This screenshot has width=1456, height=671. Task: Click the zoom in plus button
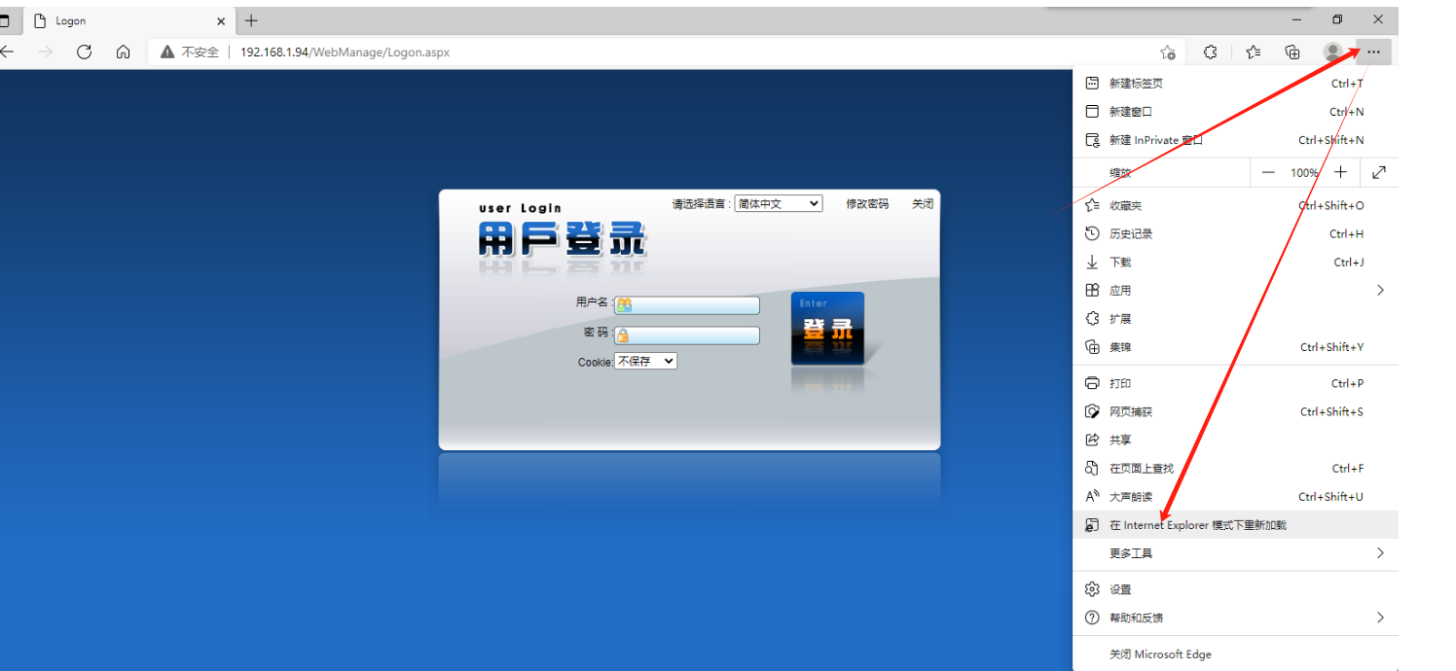click(x=1340, y=172)
